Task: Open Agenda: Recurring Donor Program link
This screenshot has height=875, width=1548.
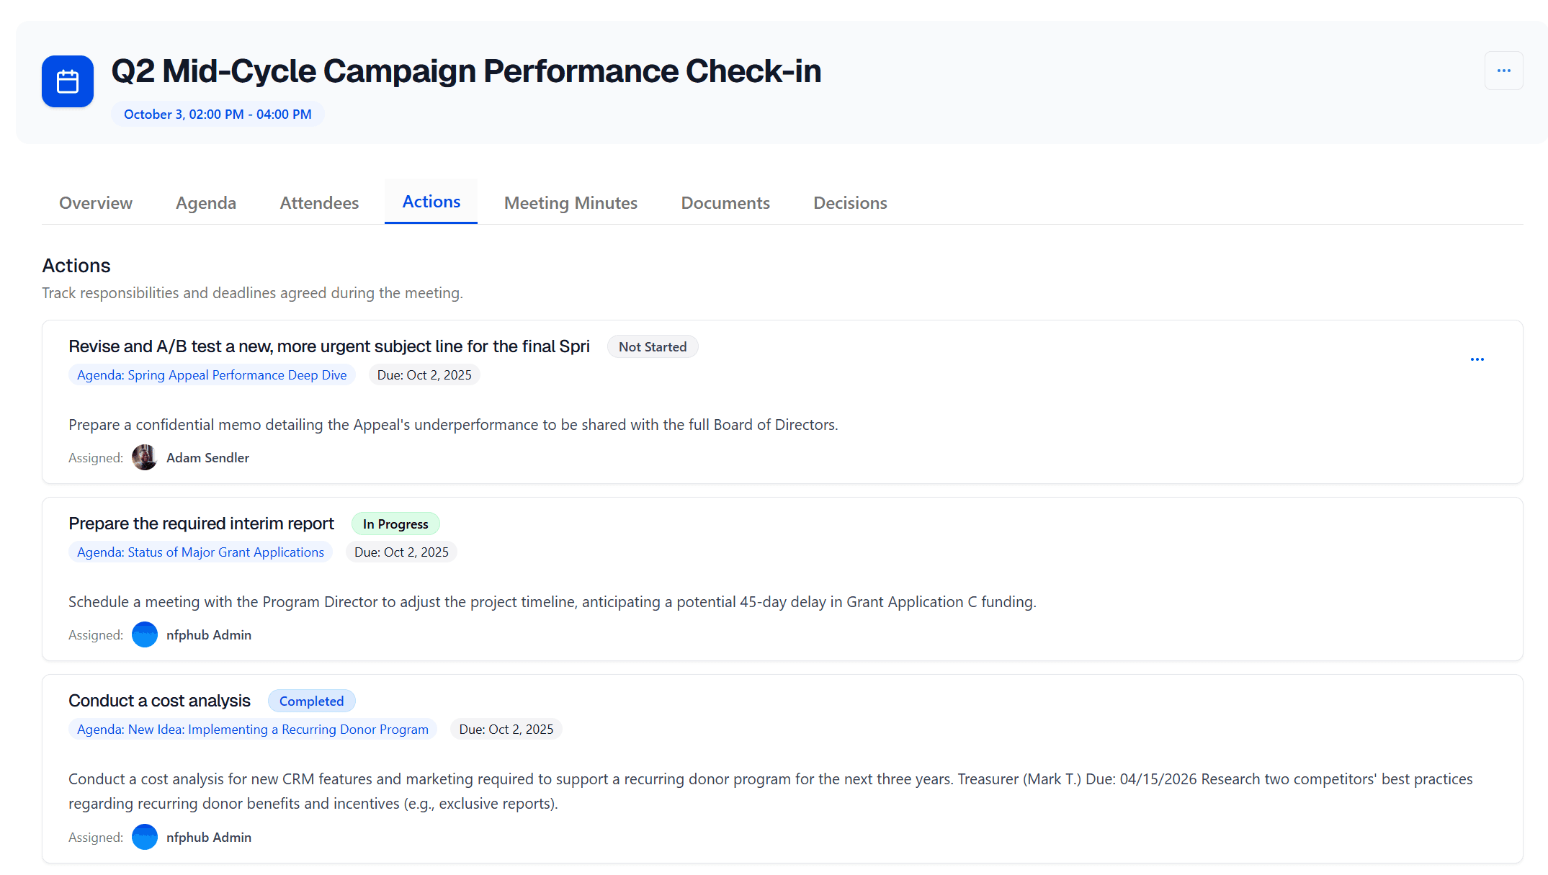Action: click(x=252, y=730)
